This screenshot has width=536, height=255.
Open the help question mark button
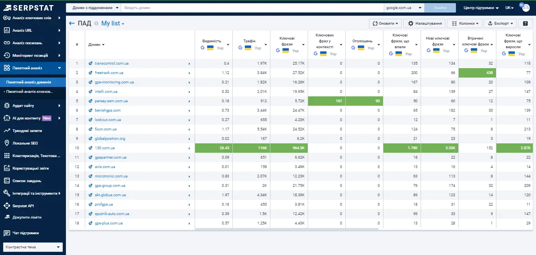pyautogui.click(x=525, y=24)
